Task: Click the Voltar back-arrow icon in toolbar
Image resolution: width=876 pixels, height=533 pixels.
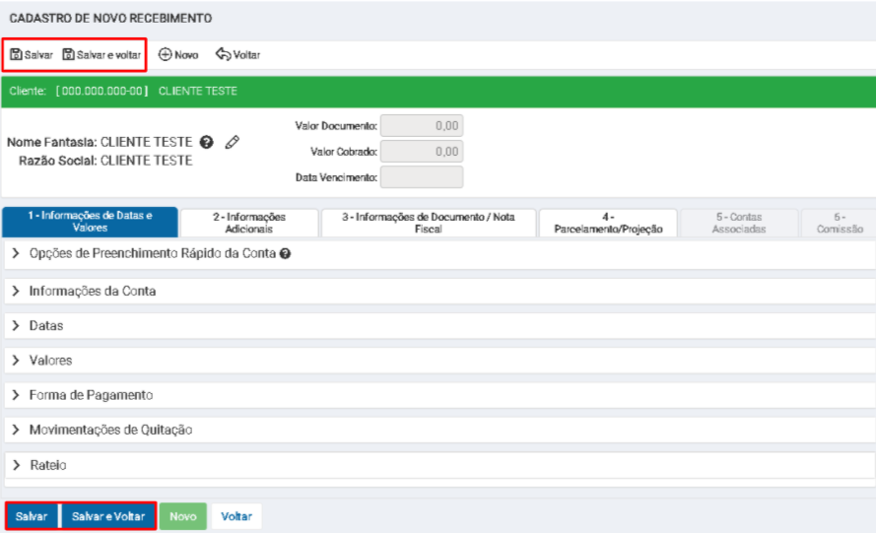Action: tap(223, 54)
